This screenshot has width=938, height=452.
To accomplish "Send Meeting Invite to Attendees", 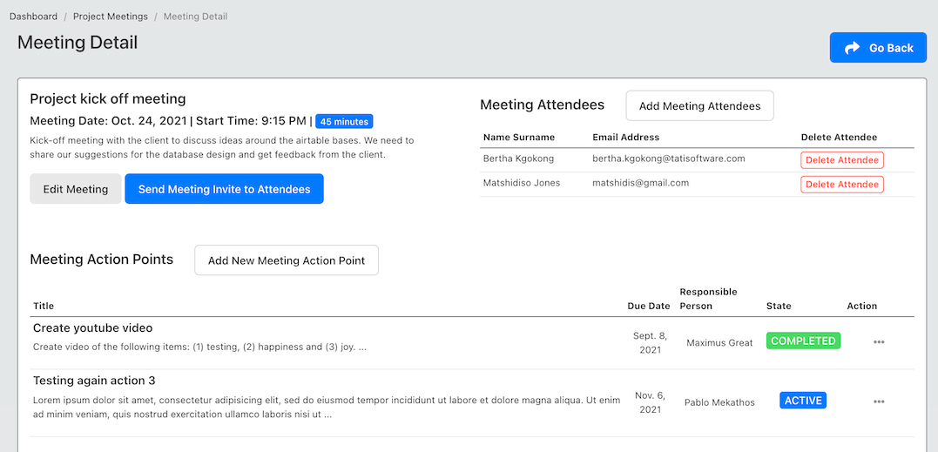I will [225, 189].
